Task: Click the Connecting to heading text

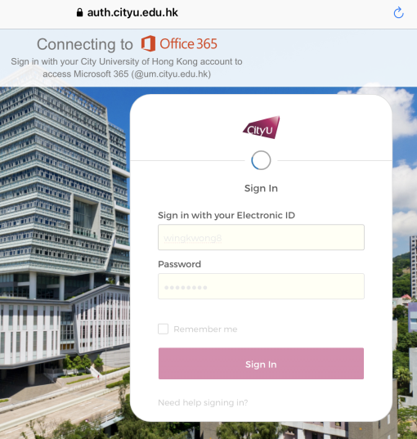Action: pyautogui.click(x=85, y=44)
